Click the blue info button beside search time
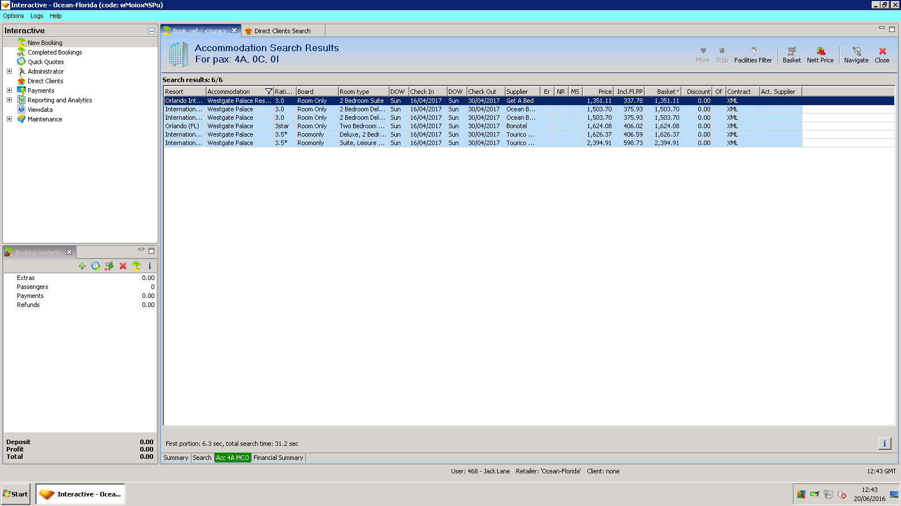 (x=885, y=444)
